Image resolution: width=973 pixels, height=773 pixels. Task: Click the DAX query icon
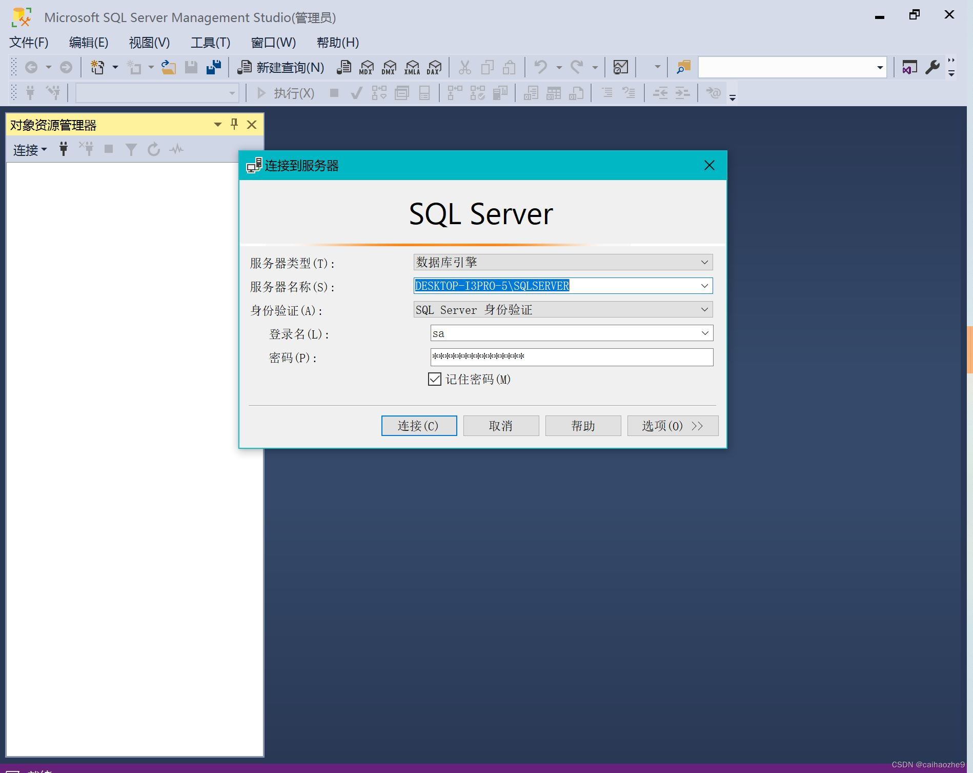[x=434, y=67]
